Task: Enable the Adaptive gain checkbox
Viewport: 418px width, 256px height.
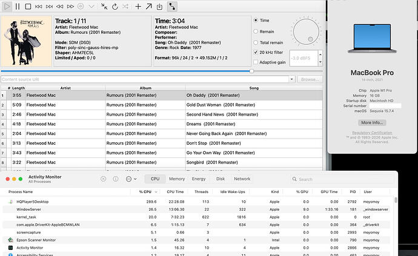Action: 256,62
